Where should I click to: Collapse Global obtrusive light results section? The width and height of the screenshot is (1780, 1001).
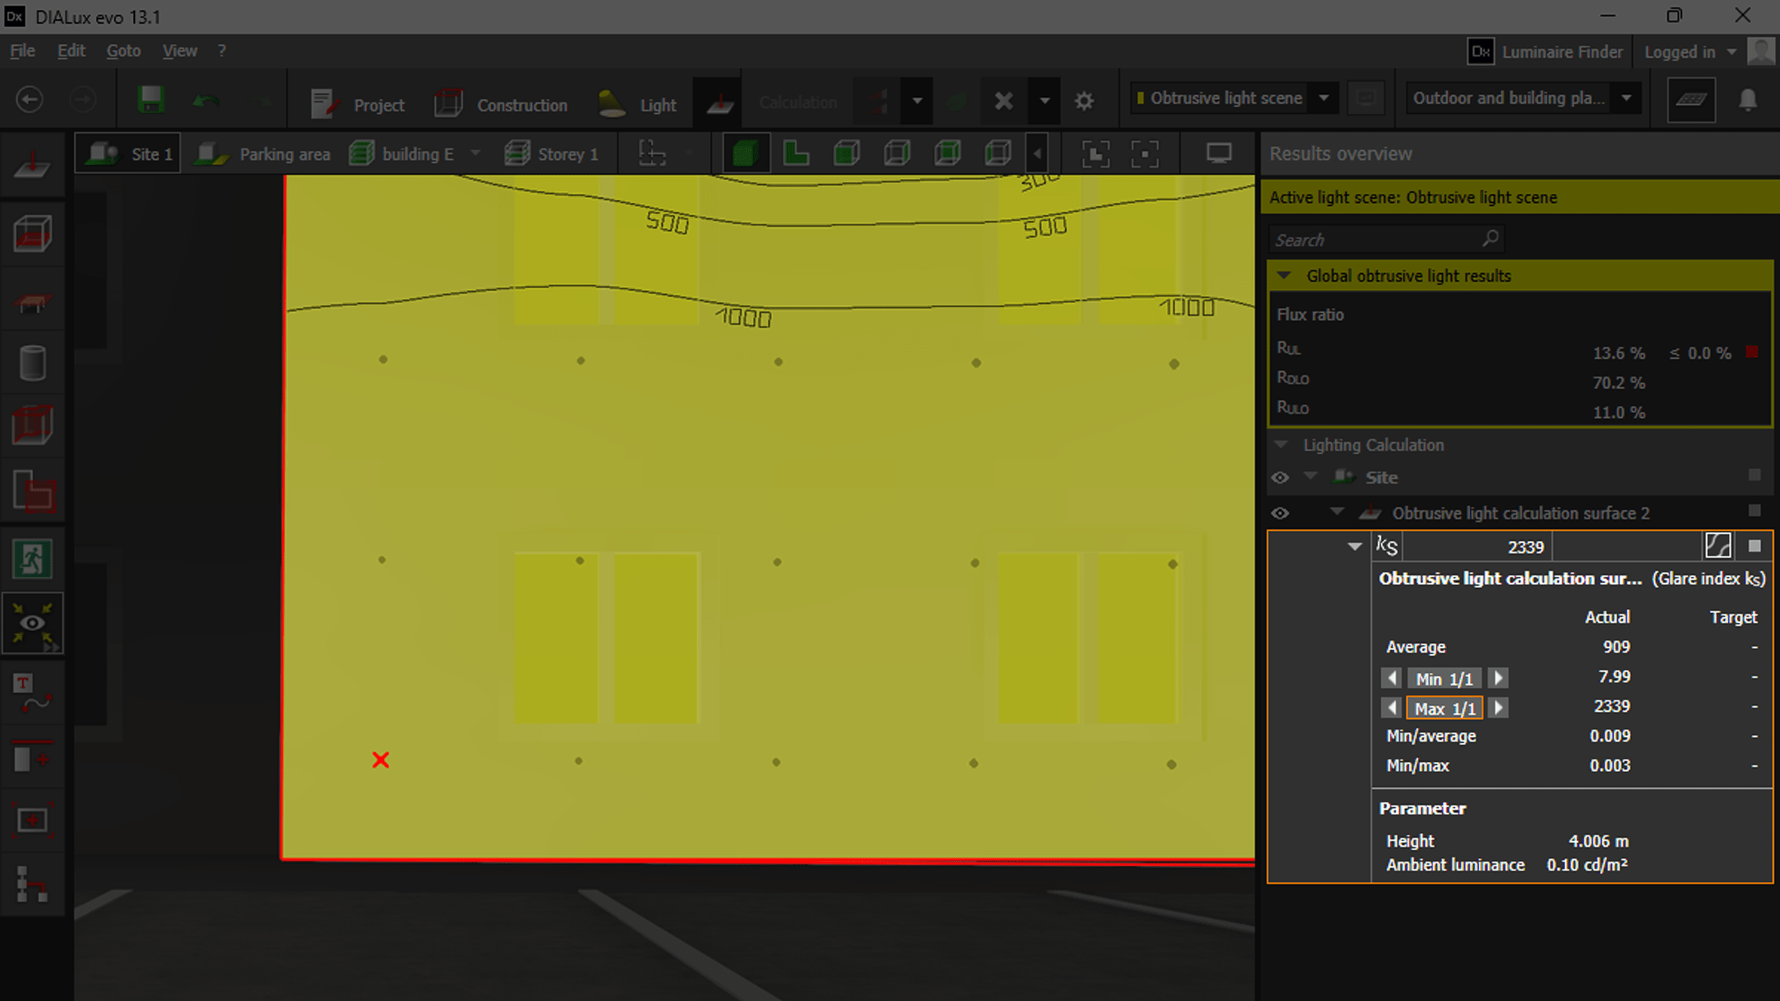1284,276
